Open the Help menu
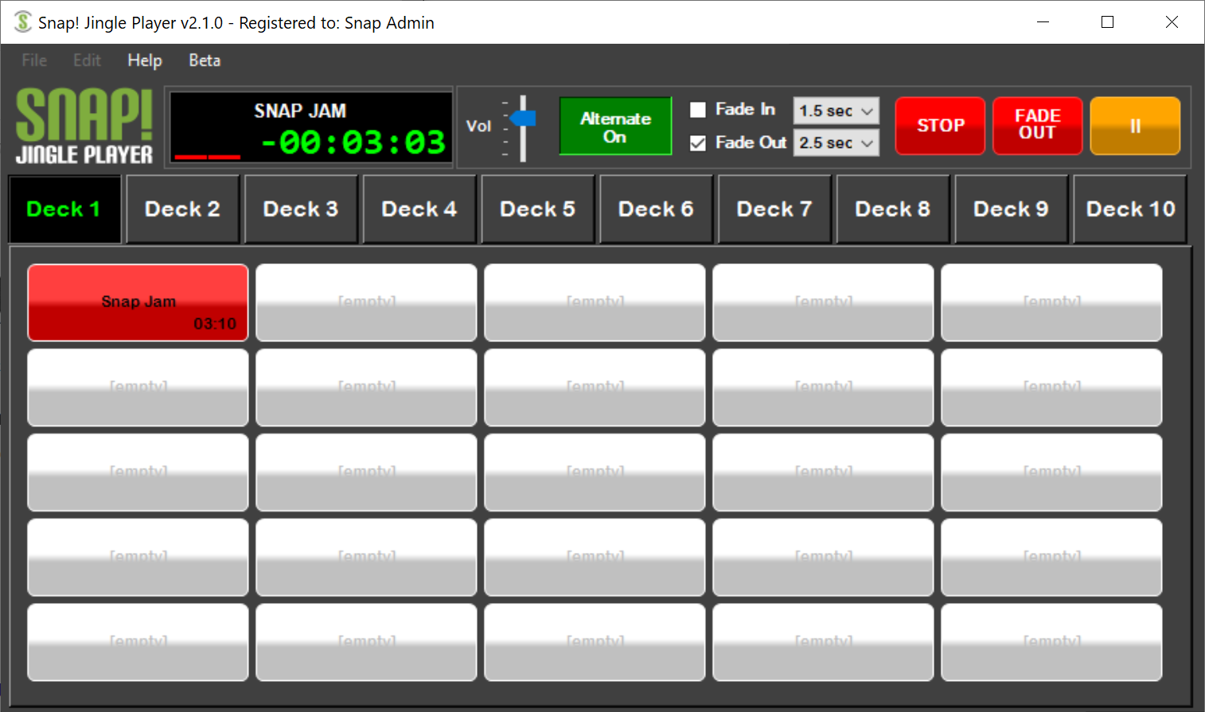 pos(145,60)
